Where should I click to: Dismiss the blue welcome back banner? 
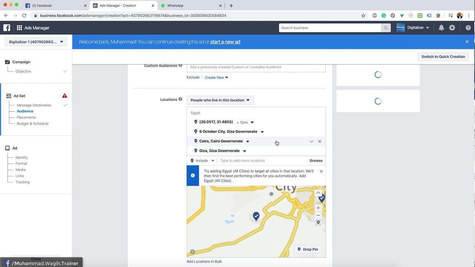(x=467, y=42)
